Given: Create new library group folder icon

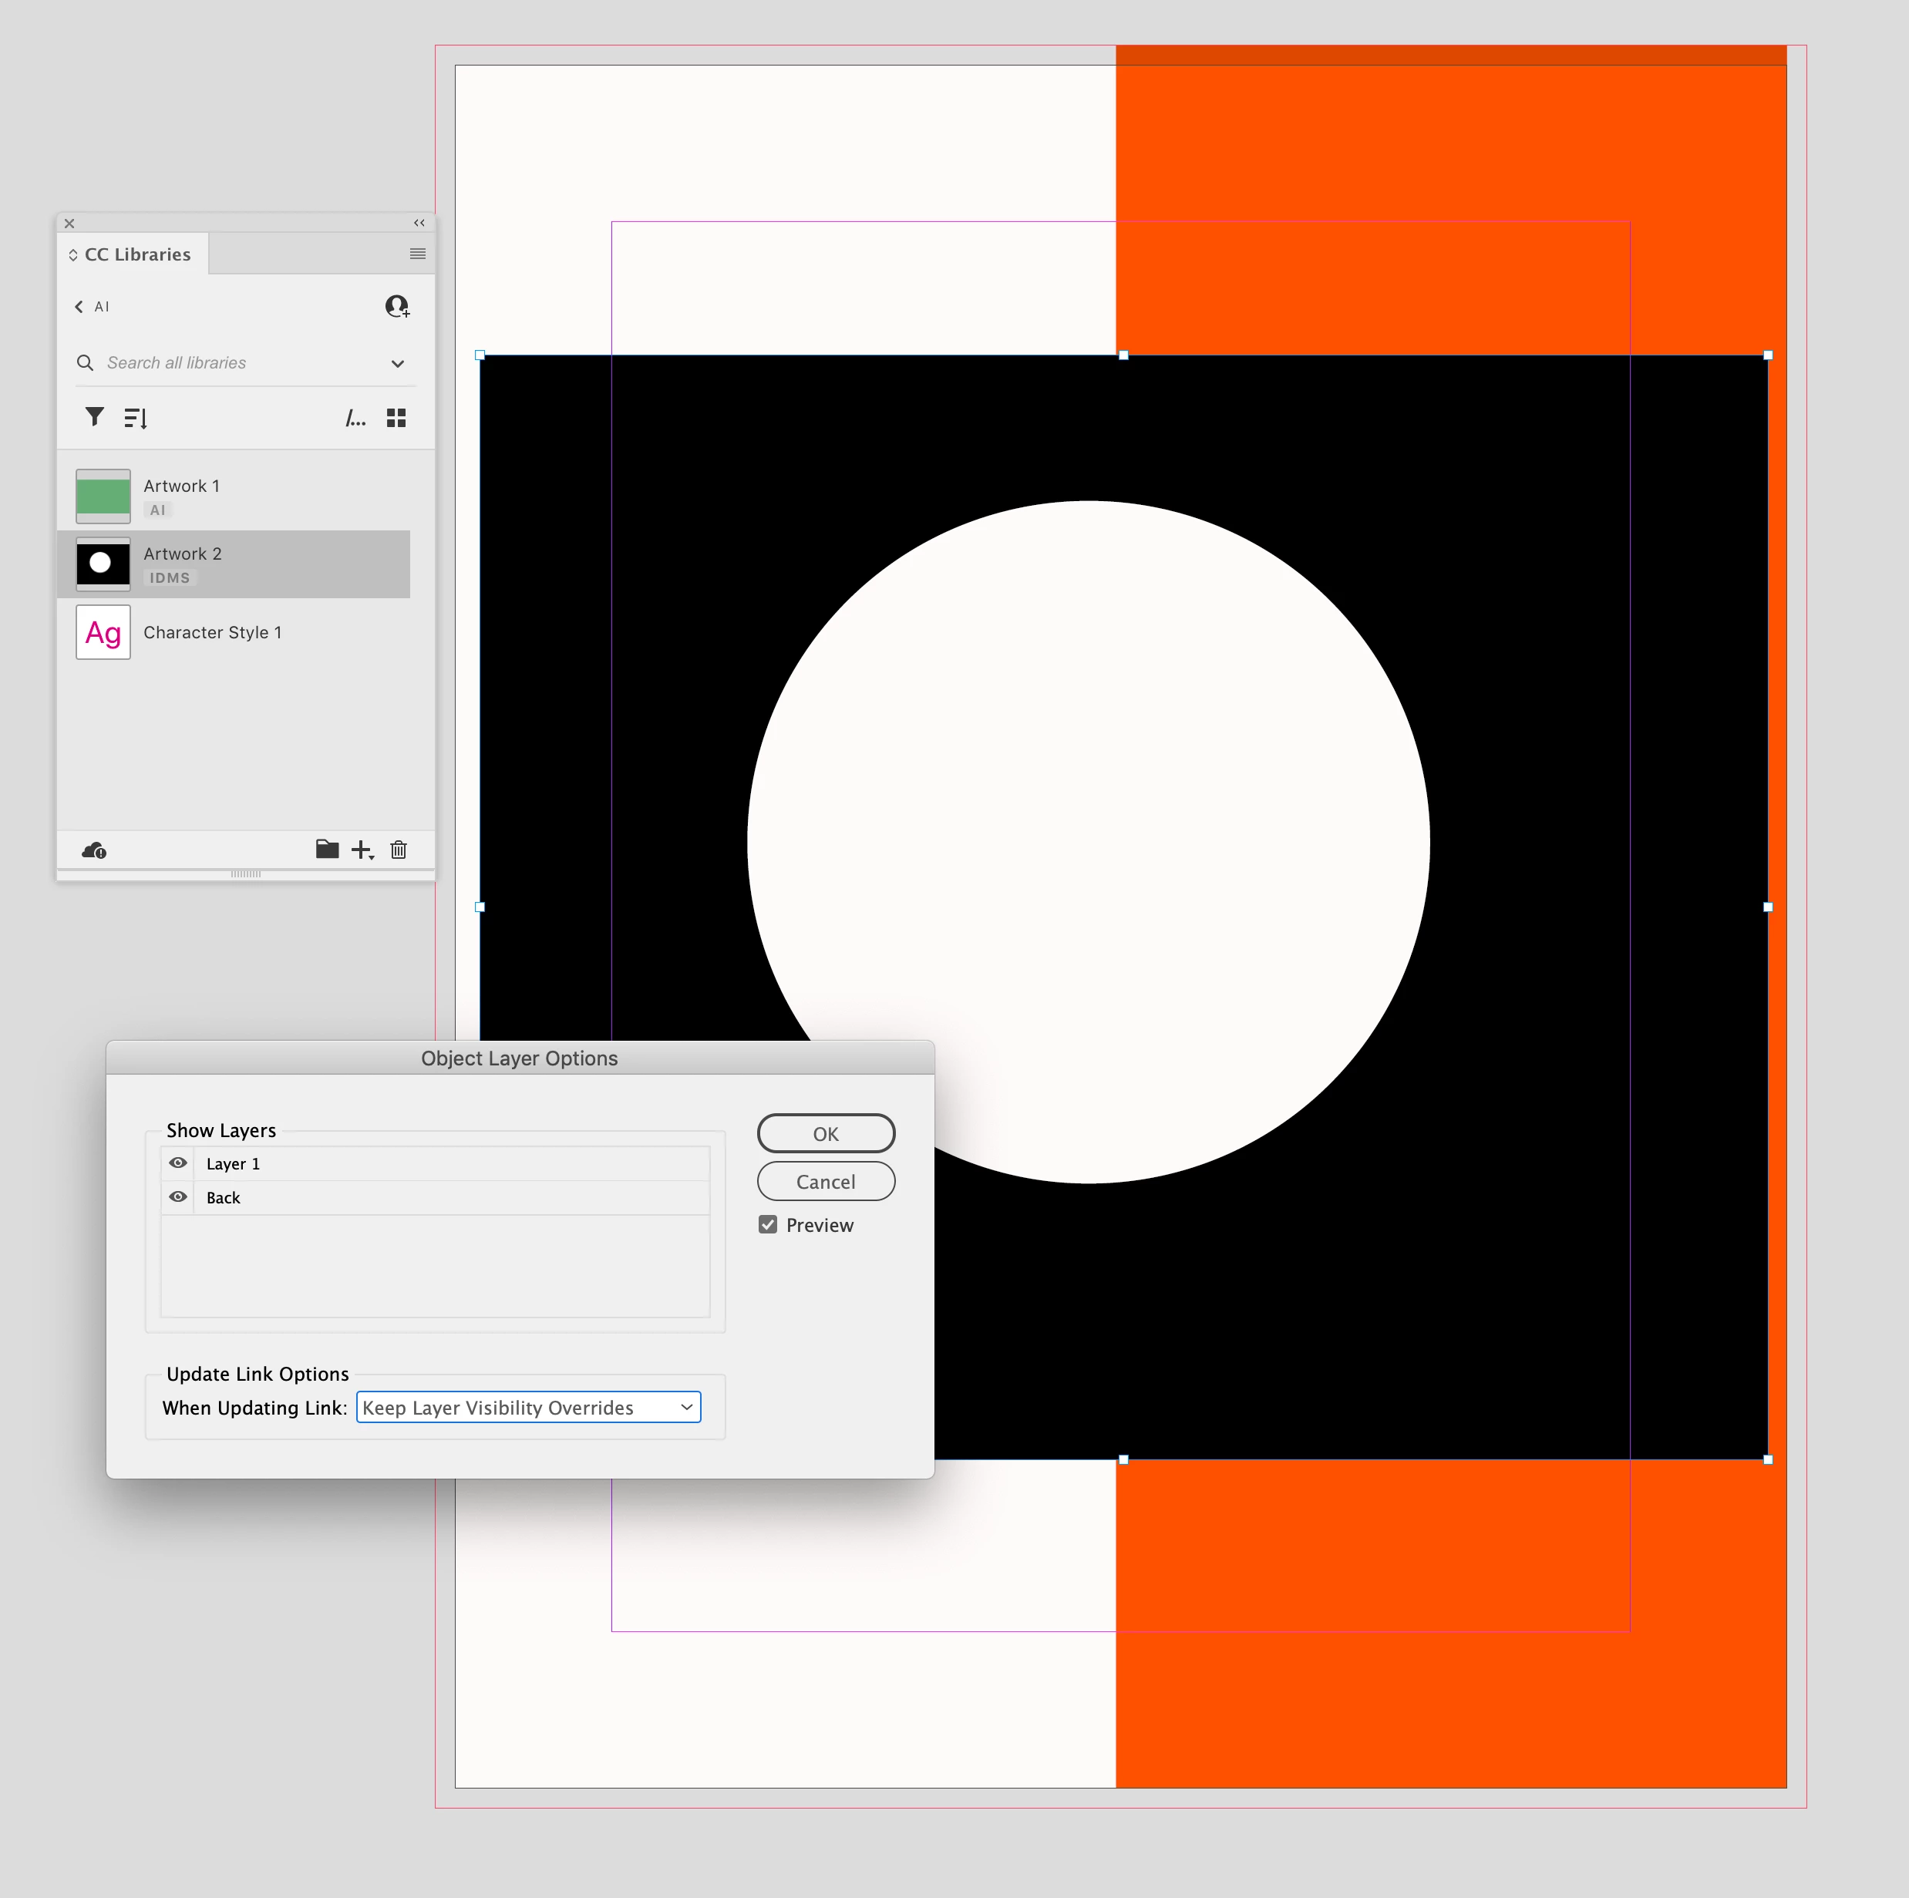Looking at the screenshot, I should (327, 849).
